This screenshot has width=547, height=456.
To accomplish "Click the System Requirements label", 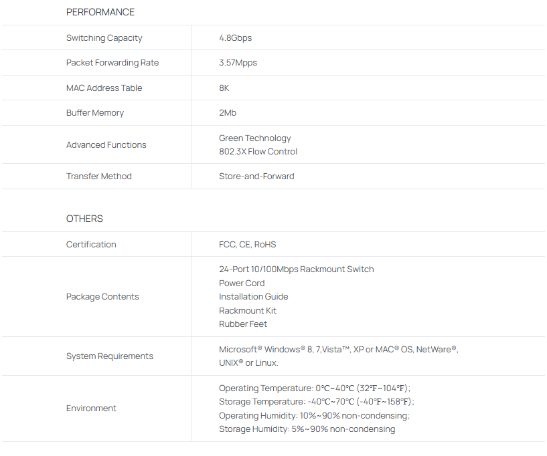I will (109, 356).
